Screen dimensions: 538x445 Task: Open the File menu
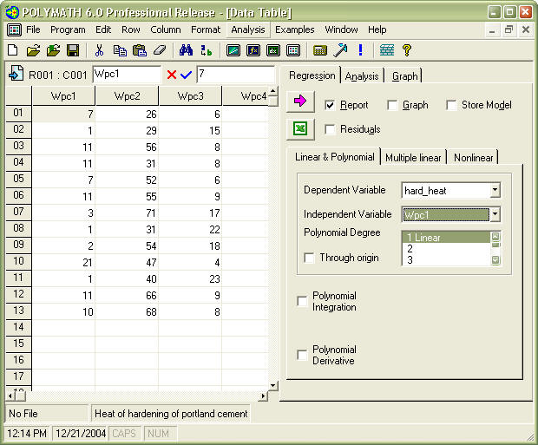33,29
